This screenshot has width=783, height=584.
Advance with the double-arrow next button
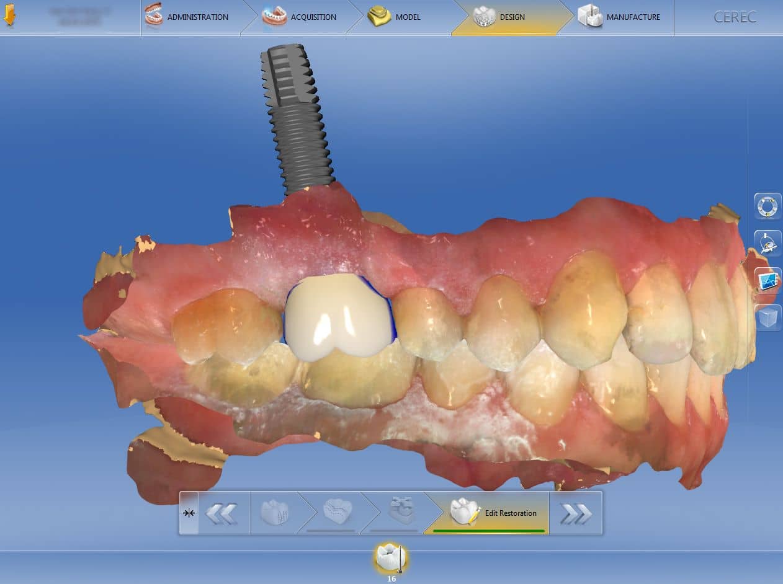click(x=576, y=513)
